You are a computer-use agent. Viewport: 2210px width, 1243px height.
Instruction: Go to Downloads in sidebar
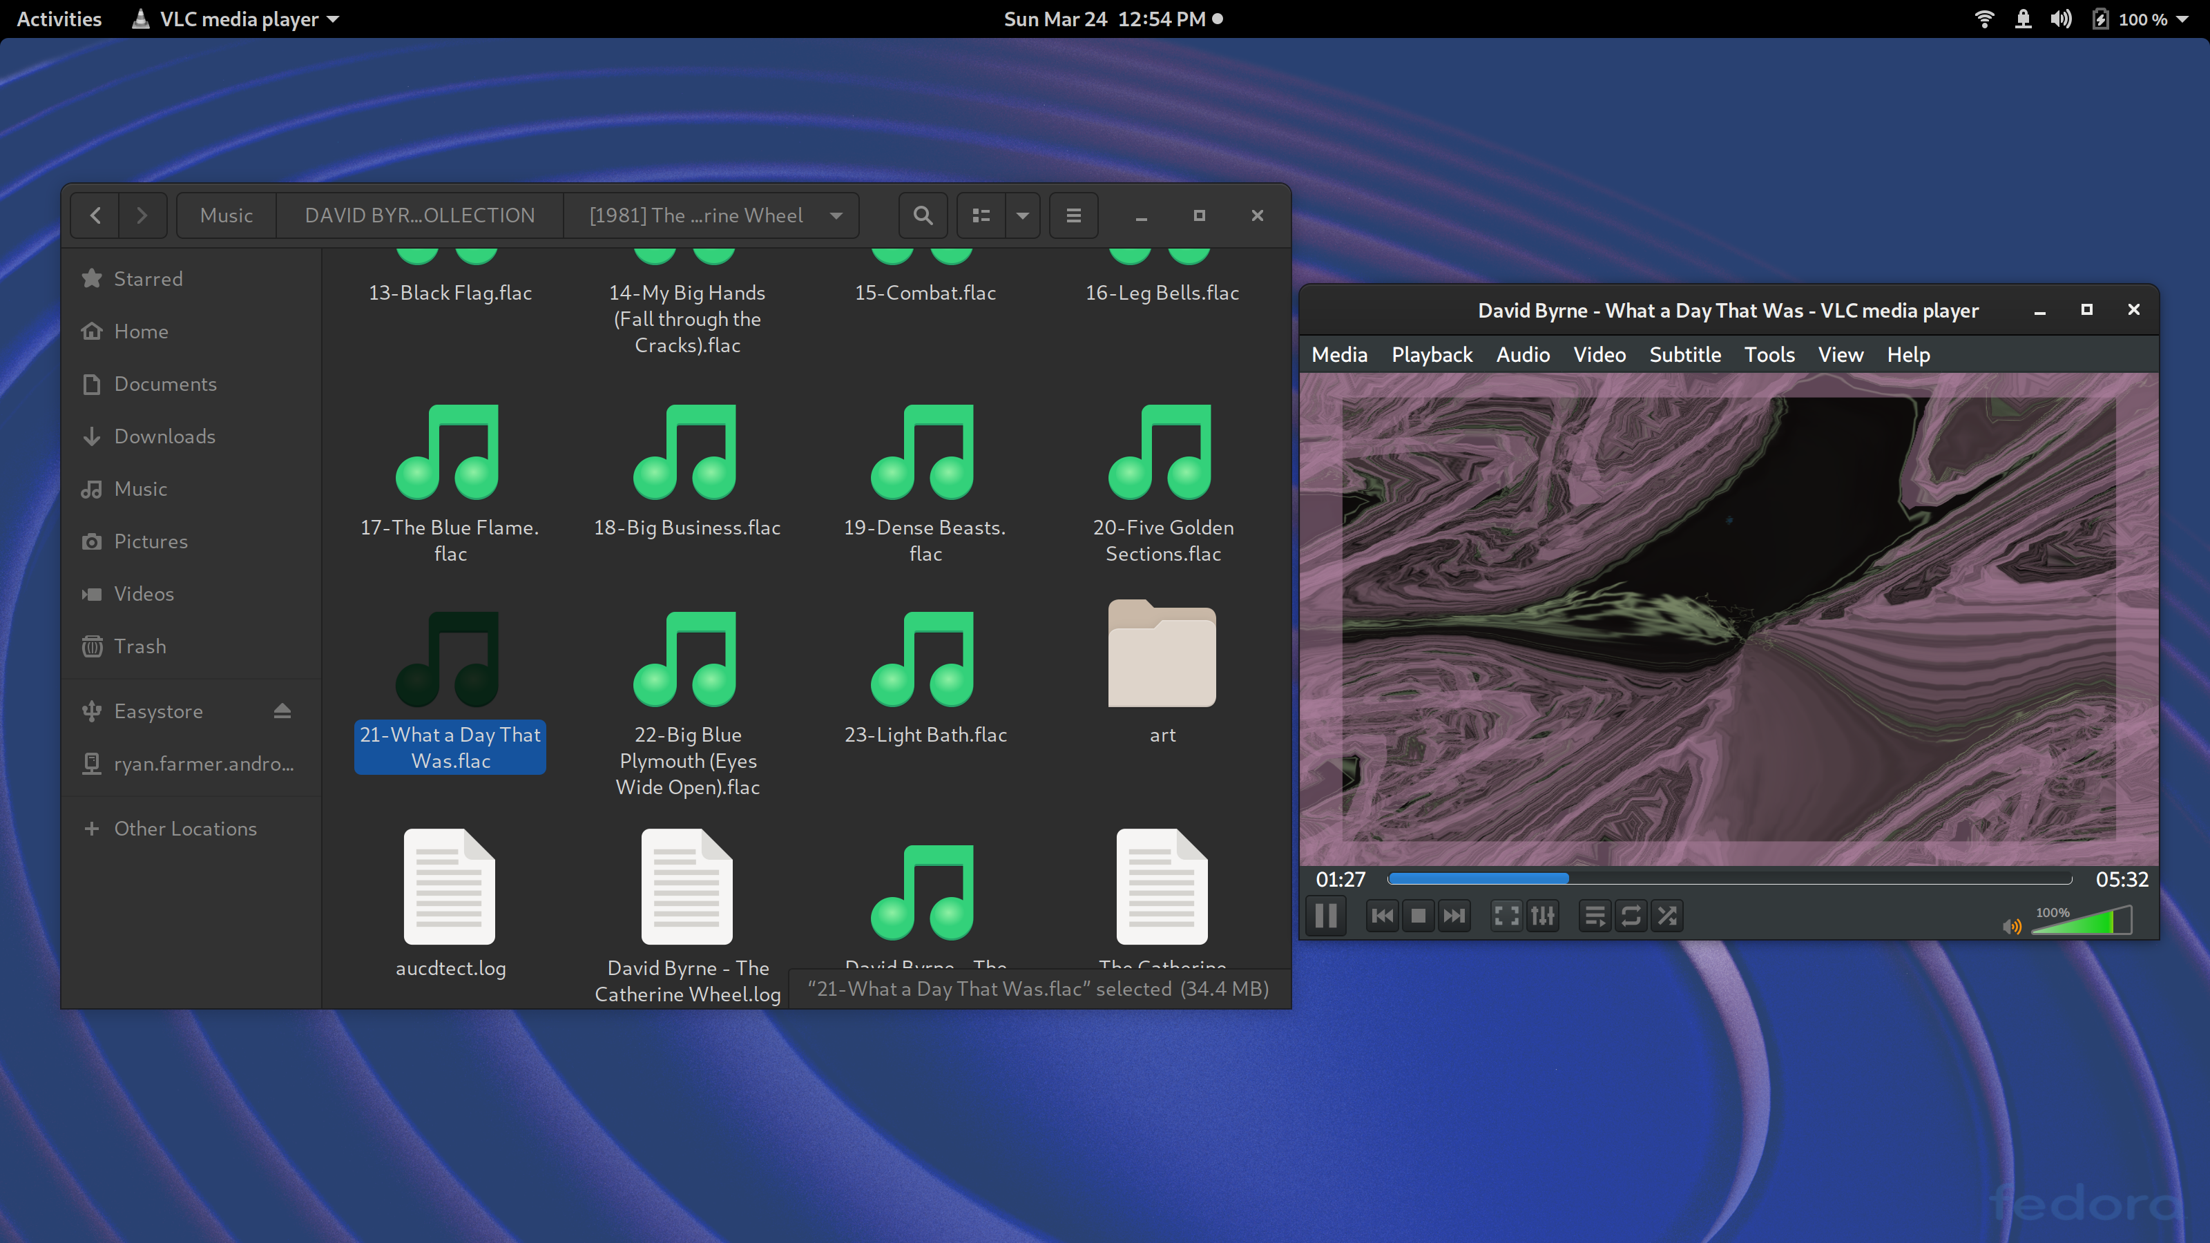[164, 436]
